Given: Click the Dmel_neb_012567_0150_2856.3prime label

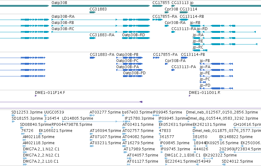Looking at the screenshot, I should coord(222,112).
